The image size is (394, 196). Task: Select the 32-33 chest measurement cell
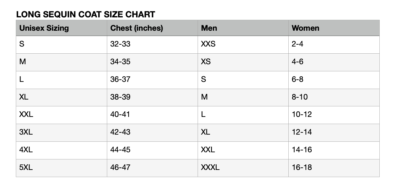120,44
